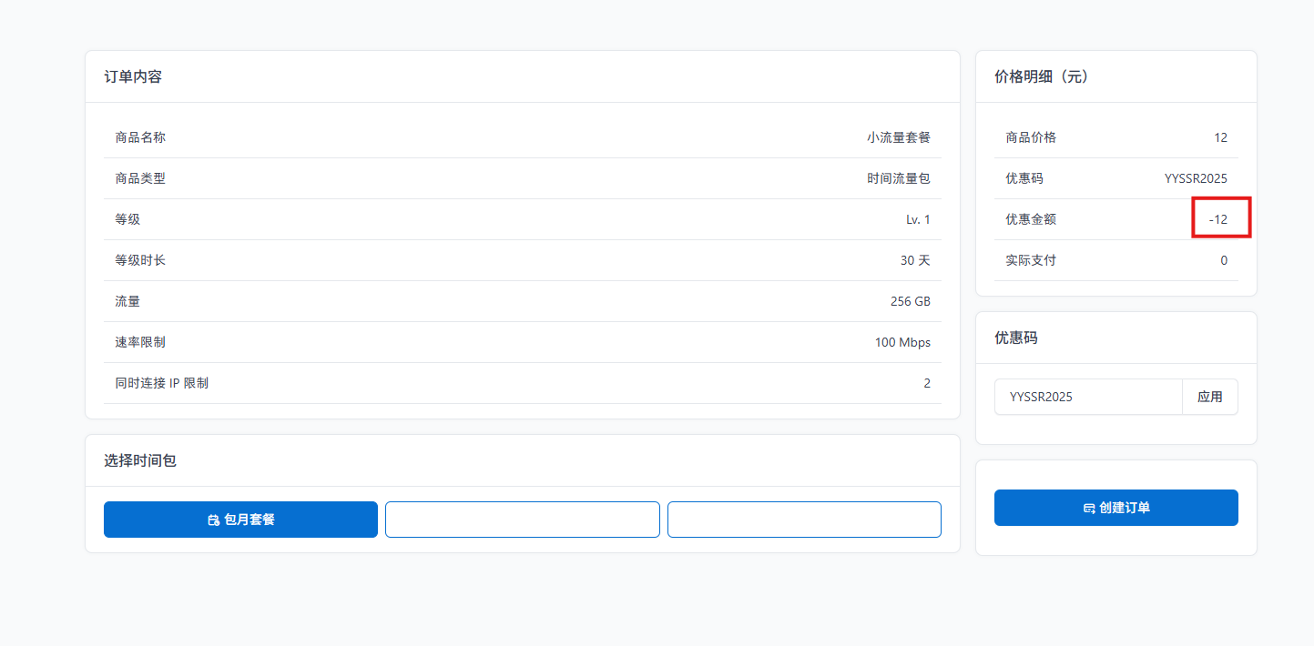Select the blank middle time package option
Image resolution: width=1314 pixels, height=646 pixels.
(522, 520)
